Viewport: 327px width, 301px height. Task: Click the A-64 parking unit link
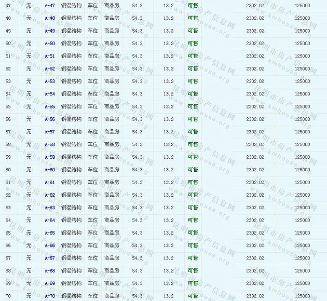[50, 220]
